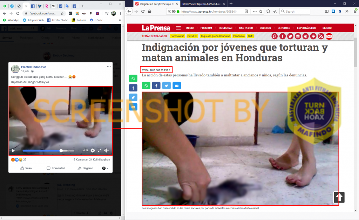Open video settings gear icon
The image size is (359, 220).
[93, 151]
